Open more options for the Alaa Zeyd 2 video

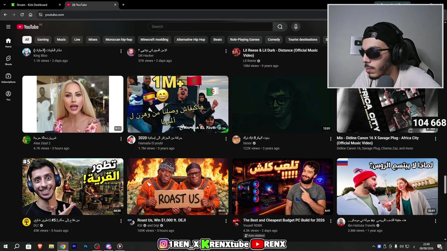click(x=121, y=139)
